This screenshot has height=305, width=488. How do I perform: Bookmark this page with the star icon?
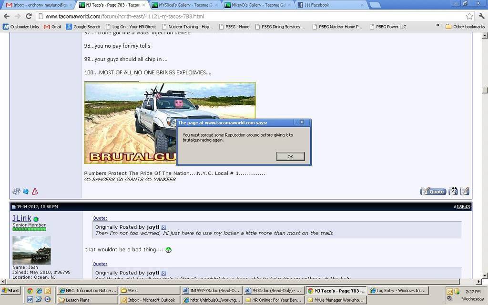tap(469, 16)
